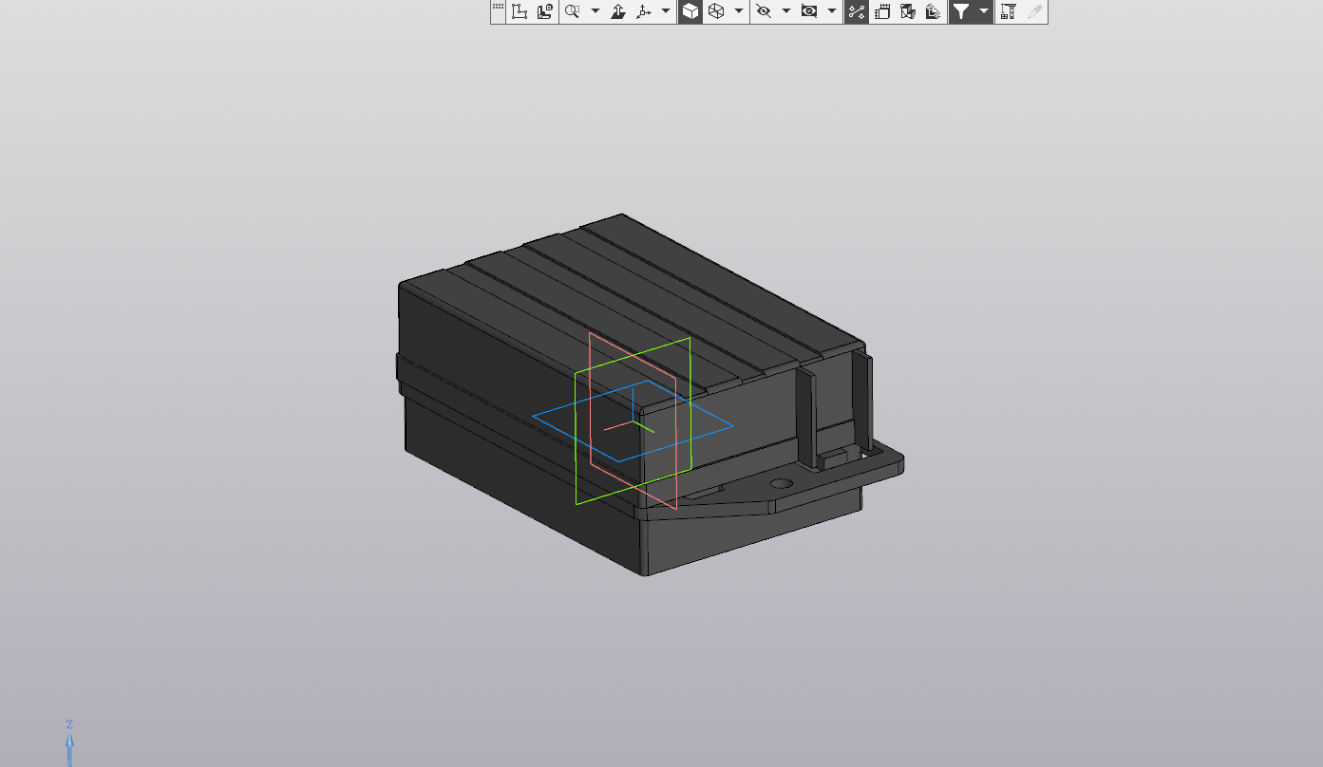Toggle the shaded solid cube display

(690, 11)
